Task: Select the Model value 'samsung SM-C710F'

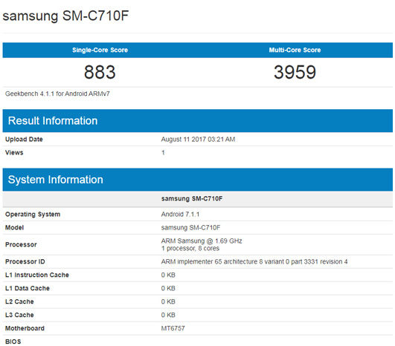Action: 190,228
